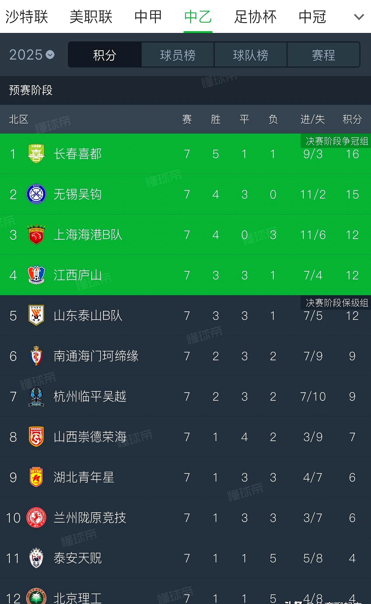Tap the 长春喜都 team crest
Image resolution: width=371 pixels, height=604 pixels.
pos(36,154)
